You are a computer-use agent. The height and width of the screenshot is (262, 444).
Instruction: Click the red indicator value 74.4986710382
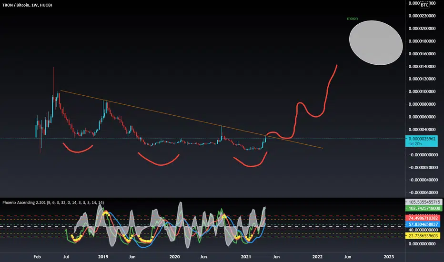tap(423, 218)
